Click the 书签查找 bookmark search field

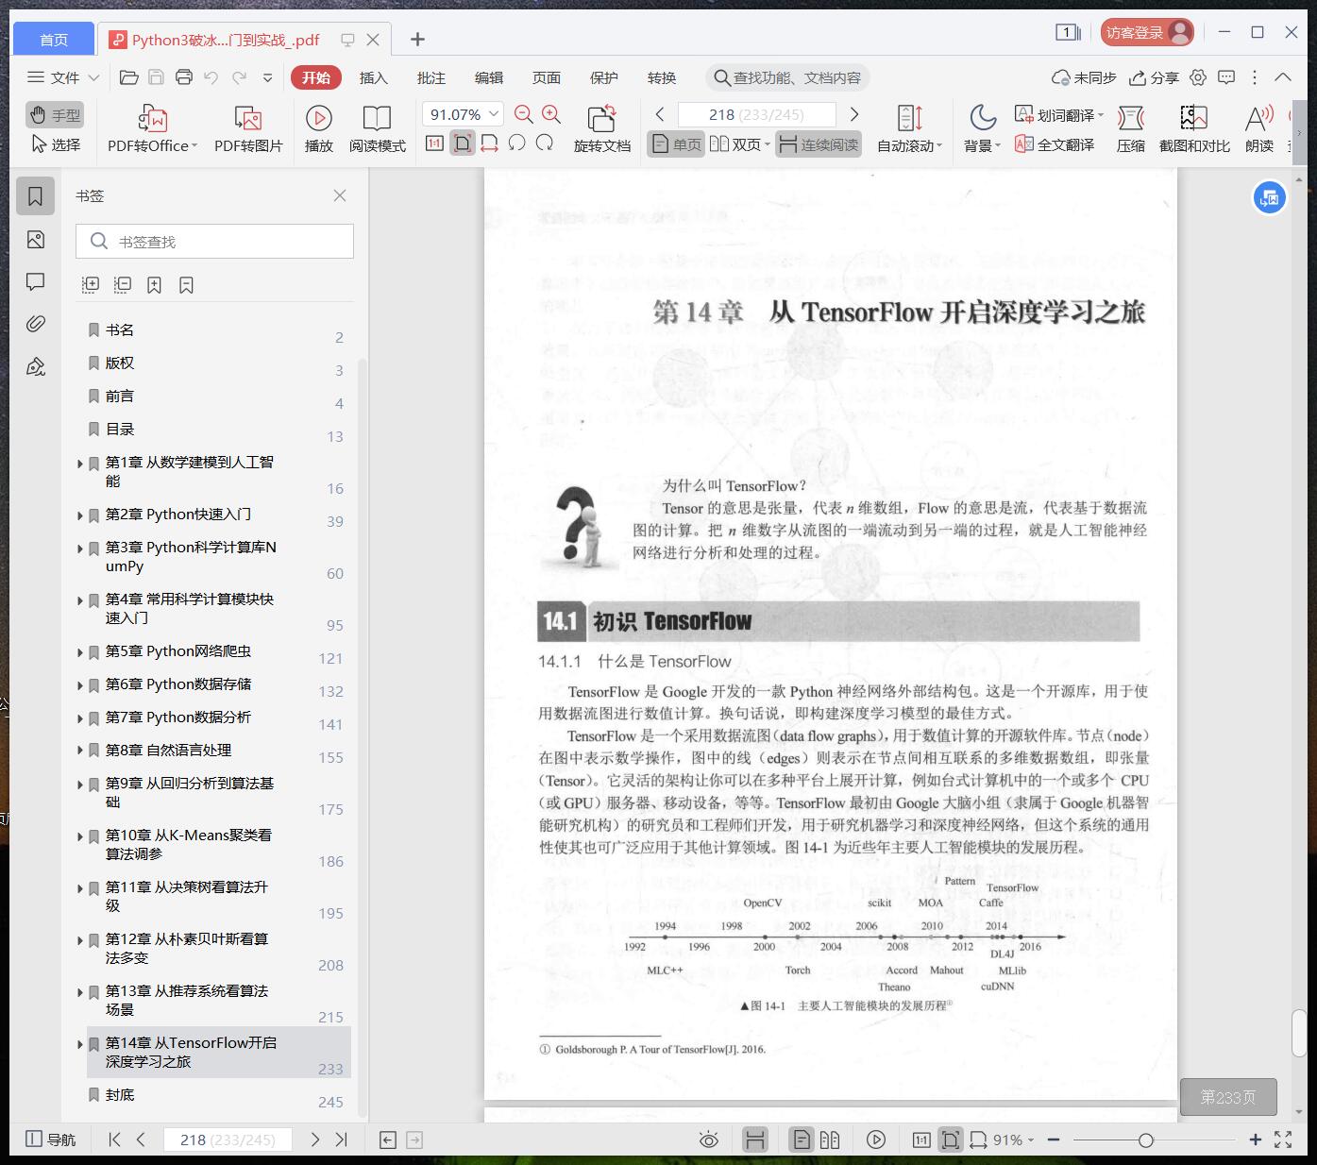[215, 242]
